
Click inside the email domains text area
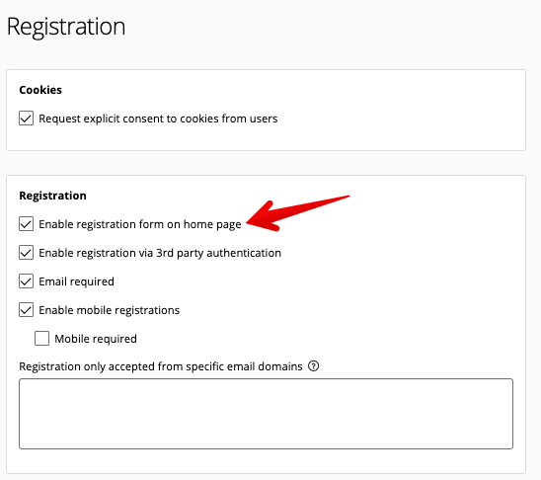click(x=266, y=414)
